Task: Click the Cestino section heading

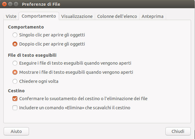Action: 16,91
